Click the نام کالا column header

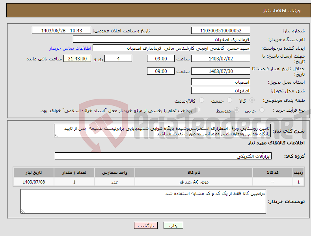(x=194, y=172)
